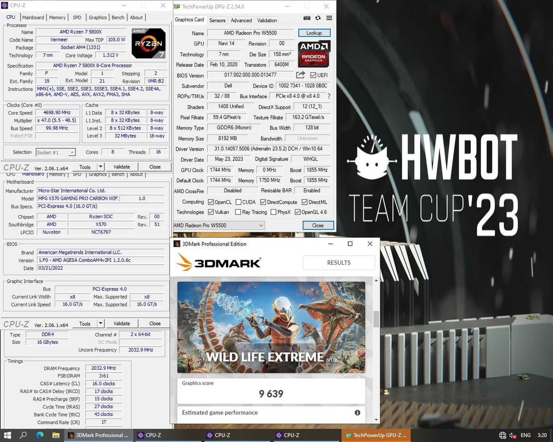
Task: Click Close button in lower CPU-Z
Action: tap(155, 323)
